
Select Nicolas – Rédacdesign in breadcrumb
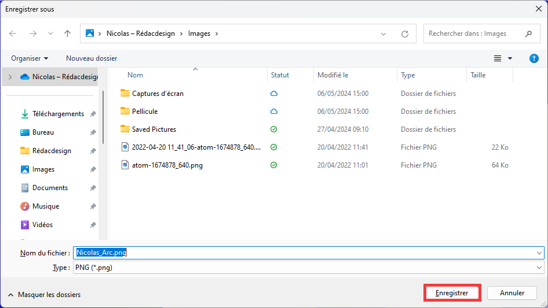point(141,34)
